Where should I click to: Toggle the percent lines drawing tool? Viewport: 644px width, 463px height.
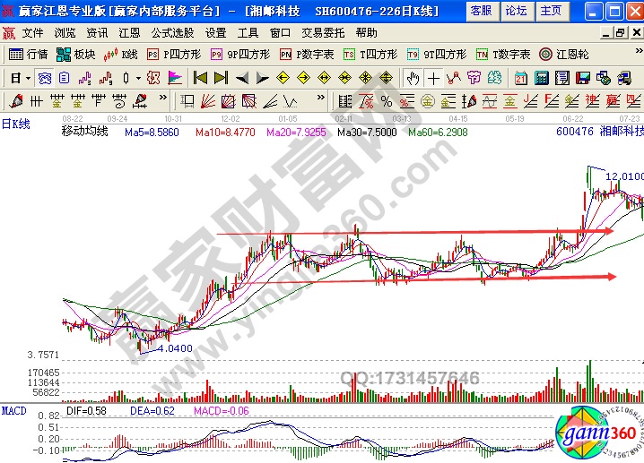[x=386, y=100]
